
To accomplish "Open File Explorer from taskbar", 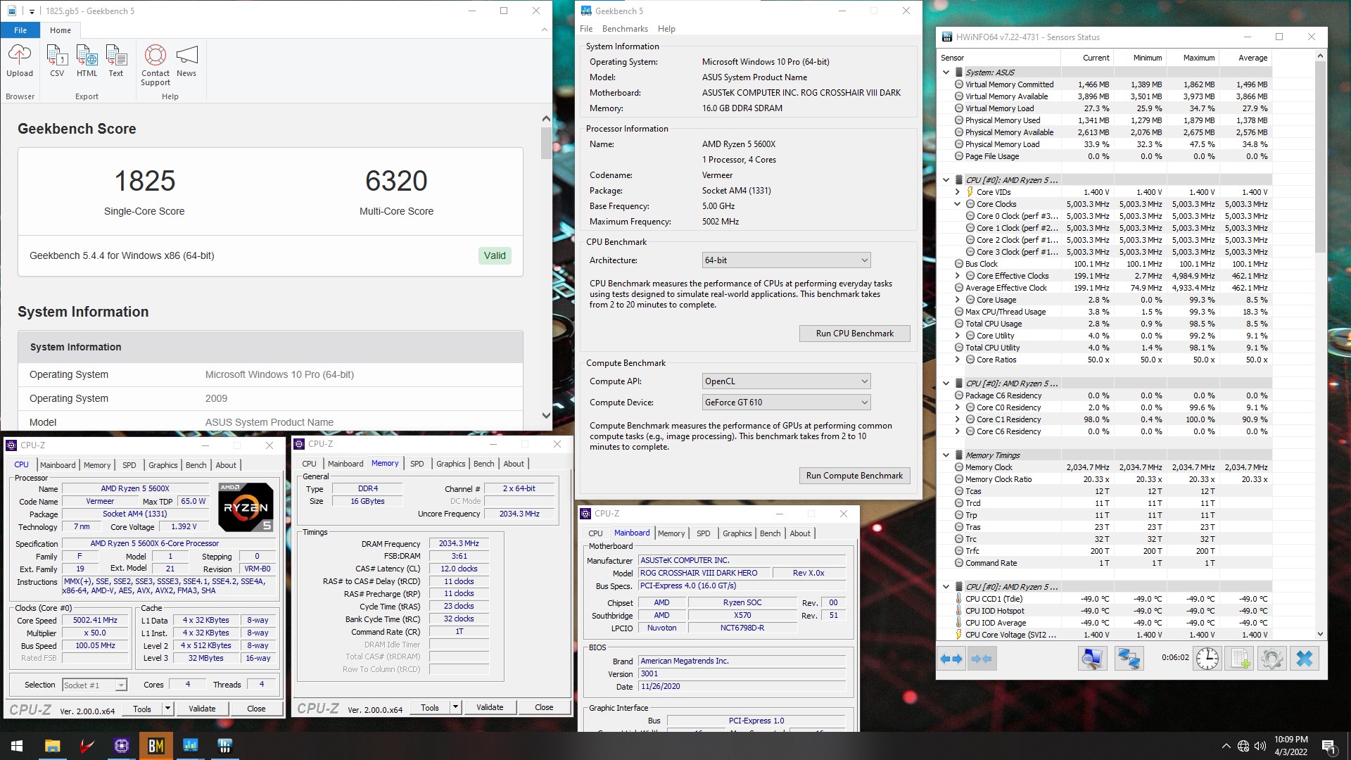I will [x=52, y=746].
